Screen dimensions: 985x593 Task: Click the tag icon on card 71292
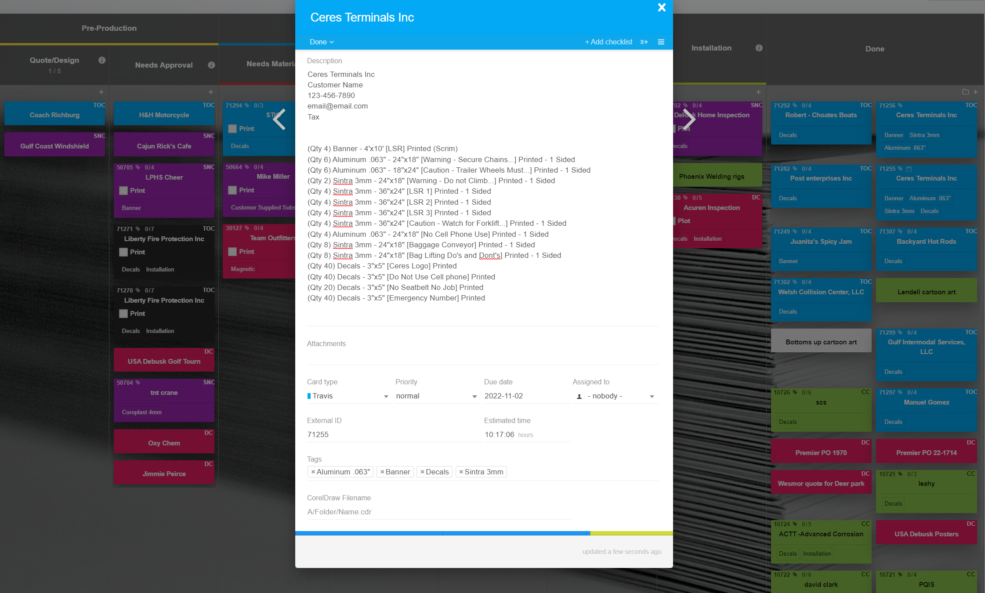[x=794, y=105]
